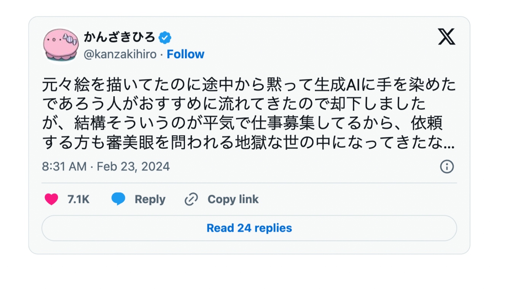
Task: Open the circled info icon
Action: click(447, 167)
